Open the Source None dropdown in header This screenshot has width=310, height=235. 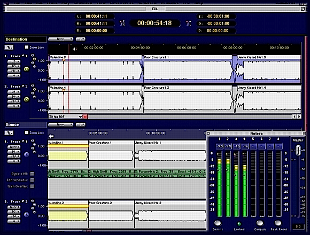[60, 124]
